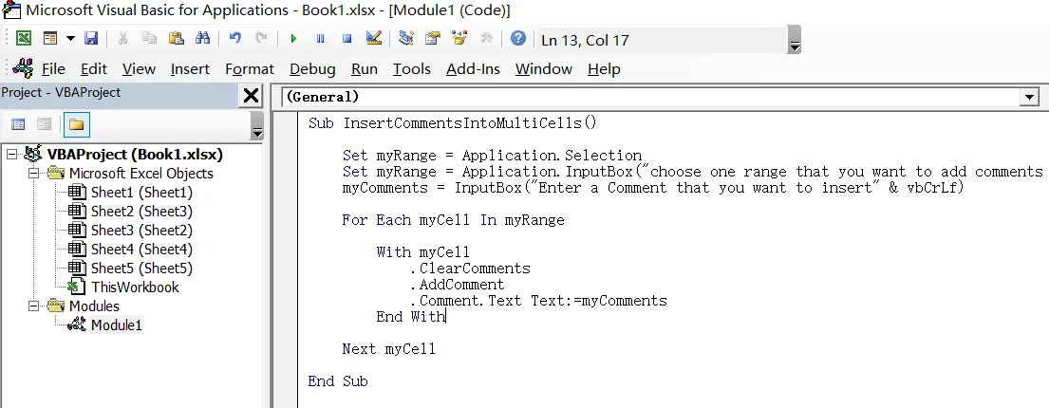The width and height of the screenshot is (1049, 408).
Task: Open Find using the binoculars icon
Action: pyautogui.click(x=203, y=39)
